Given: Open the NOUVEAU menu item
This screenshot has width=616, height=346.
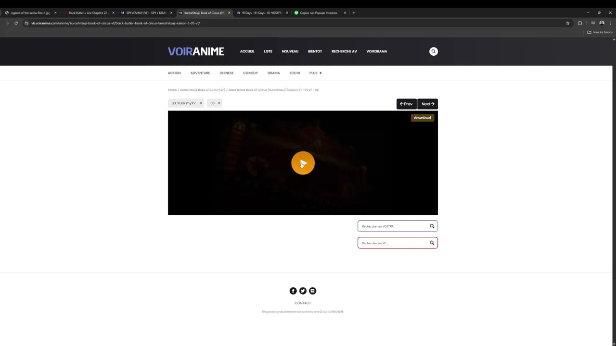Looking at the screenshot, I should pyautogui.click(x=290, y=51).
